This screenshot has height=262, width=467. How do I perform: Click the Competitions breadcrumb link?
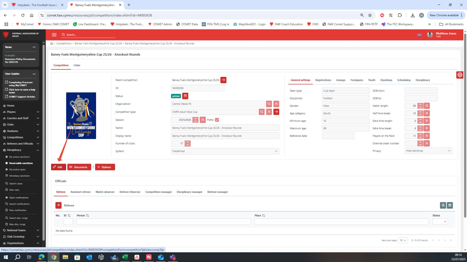[64, 43]
